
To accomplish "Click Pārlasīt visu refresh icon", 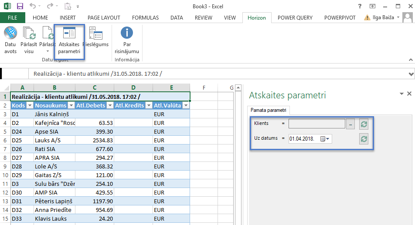I will 29,34.
